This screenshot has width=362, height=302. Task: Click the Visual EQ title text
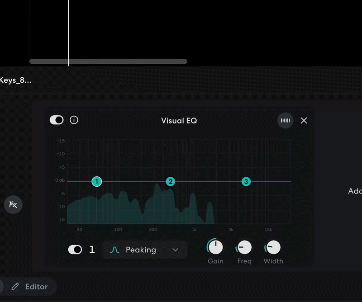coord(179,121)
